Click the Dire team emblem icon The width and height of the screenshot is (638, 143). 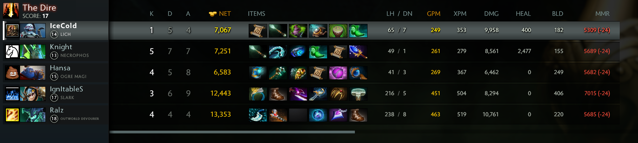11,10
